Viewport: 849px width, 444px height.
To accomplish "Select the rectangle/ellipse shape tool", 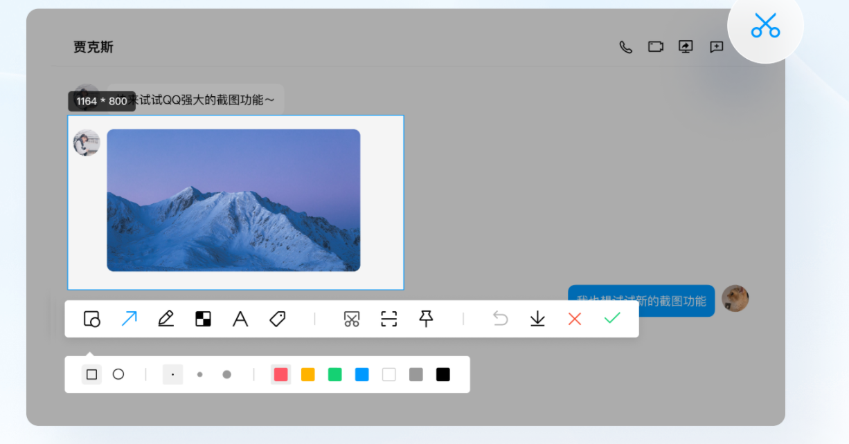I will click(x=92, y=319).
